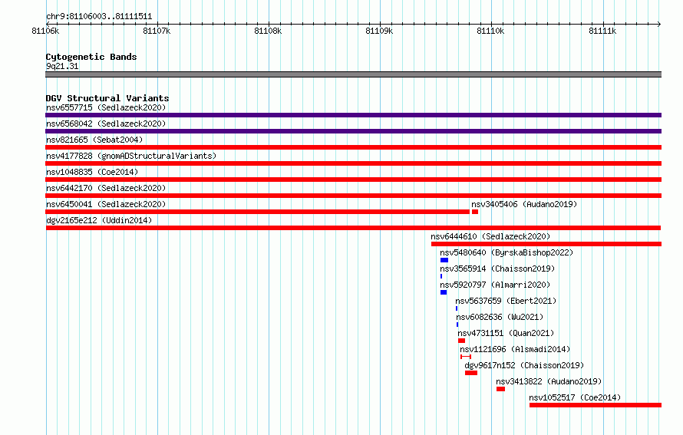Open the nsv5637659 (Ebert2021) label
Screen dimensions: 683x435
[506, 301]
